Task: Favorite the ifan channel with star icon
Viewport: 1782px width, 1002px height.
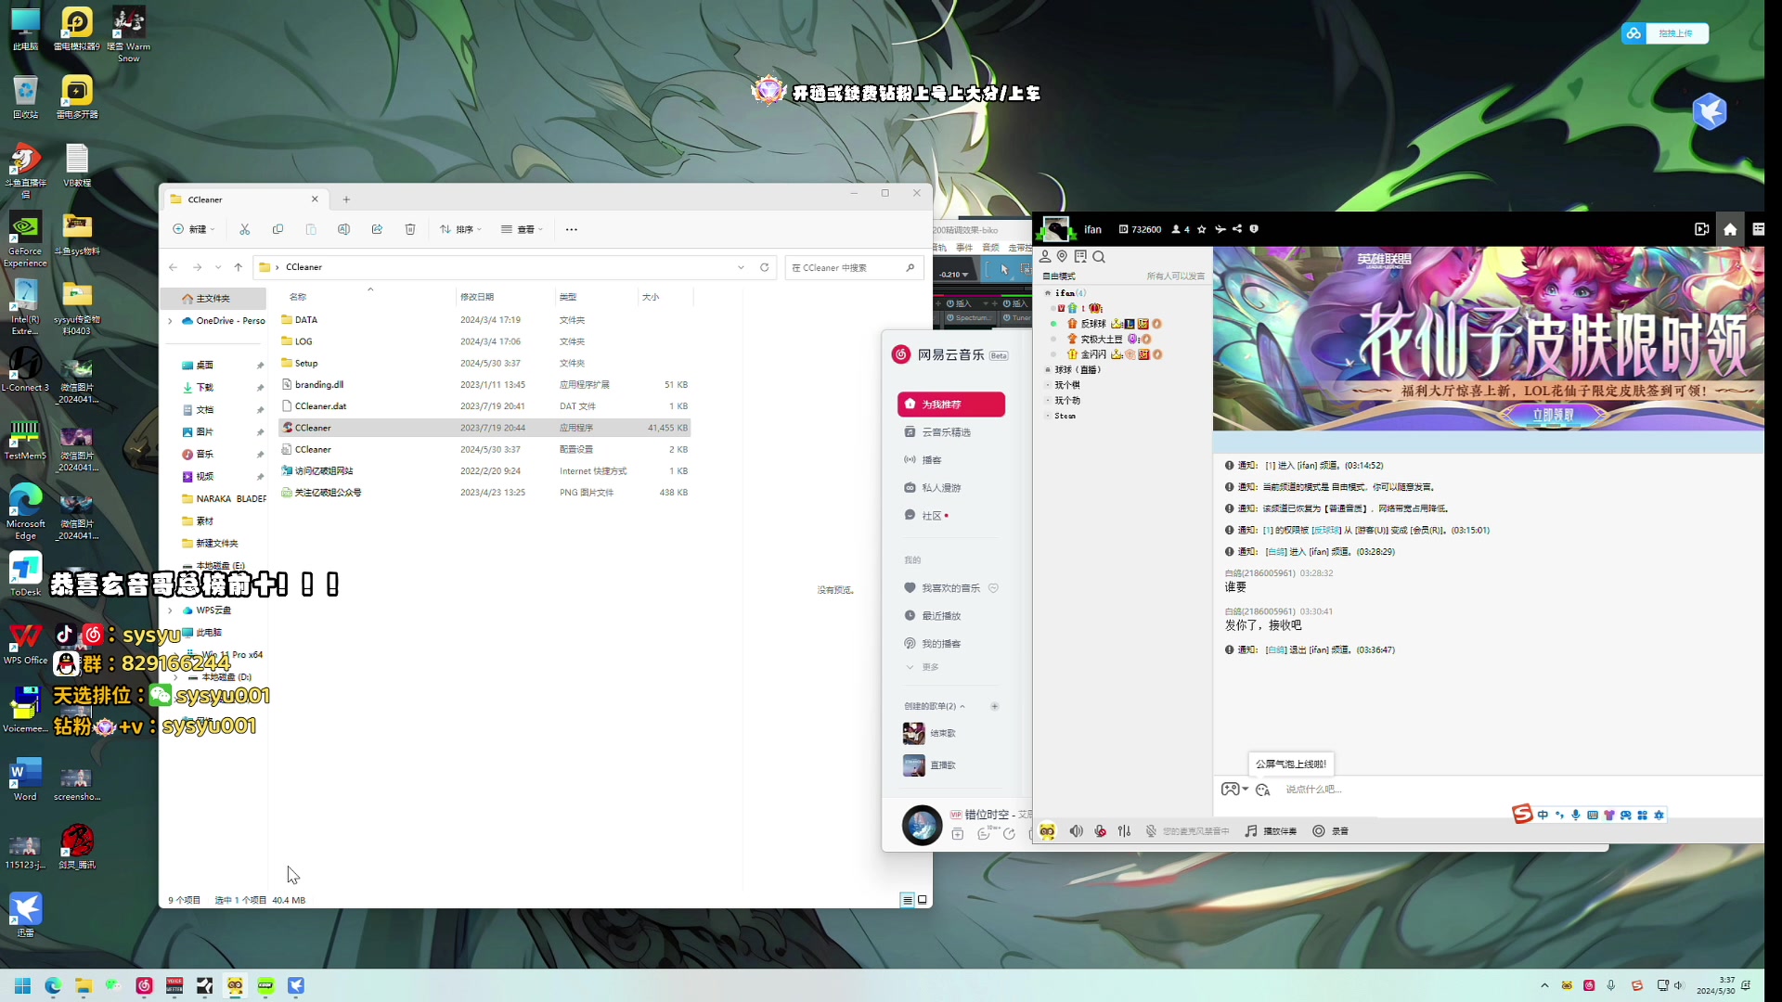Action: (1202, 229)
